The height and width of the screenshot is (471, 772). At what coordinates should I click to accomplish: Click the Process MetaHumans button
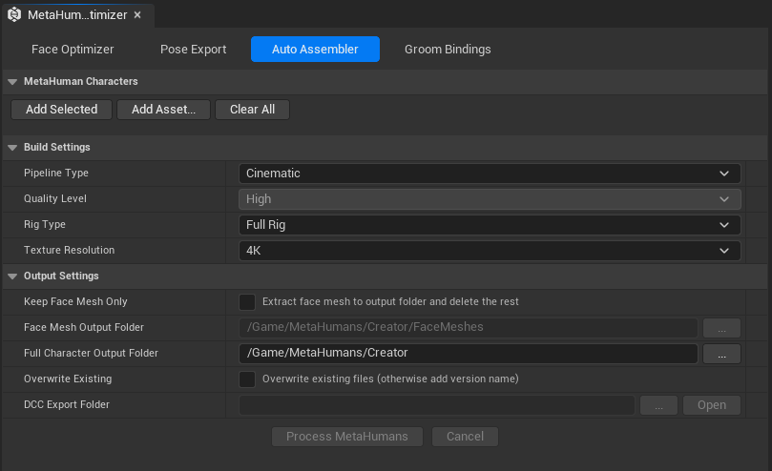tap(347, 437)
